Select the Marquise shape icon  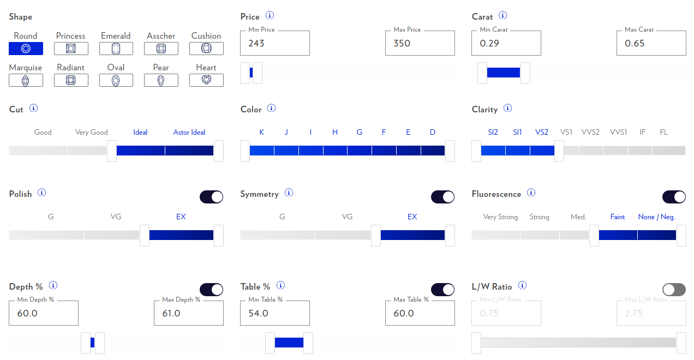[26, 80]
